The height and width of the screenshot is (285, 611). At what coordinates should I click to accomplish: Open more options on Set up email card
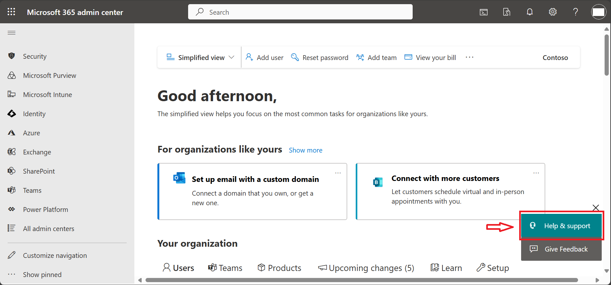point(338,173)
